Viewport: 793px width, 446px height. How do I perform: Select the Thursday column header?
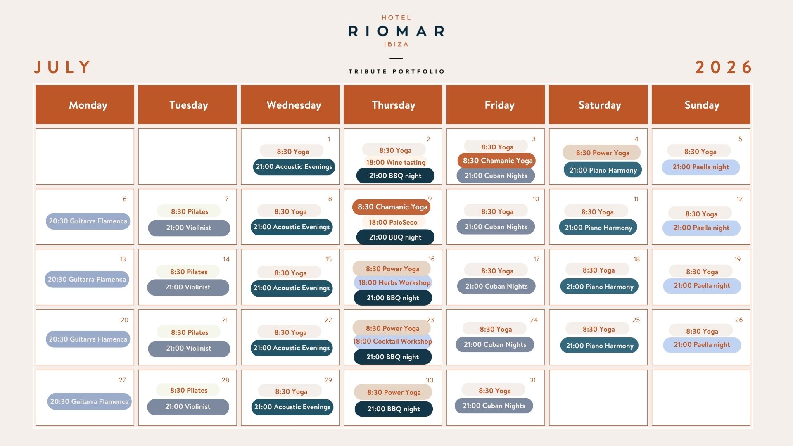(393, 105)
